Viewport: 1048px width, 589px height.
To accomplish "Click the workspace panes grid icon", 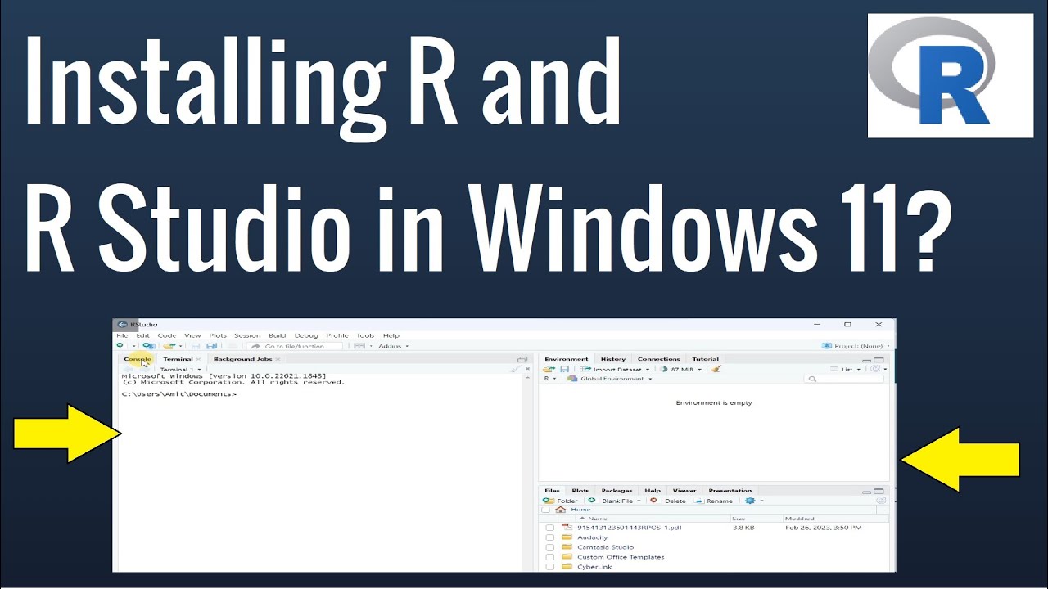I will [x=359, y=346].
